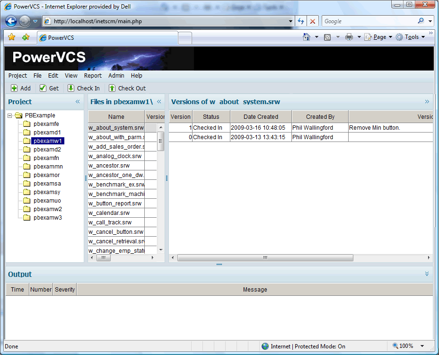Image resolution: width=439 pixels, height=355 pixels.
Task: Refresh the page using the refresh icon
Action: (x=301, y=21)
